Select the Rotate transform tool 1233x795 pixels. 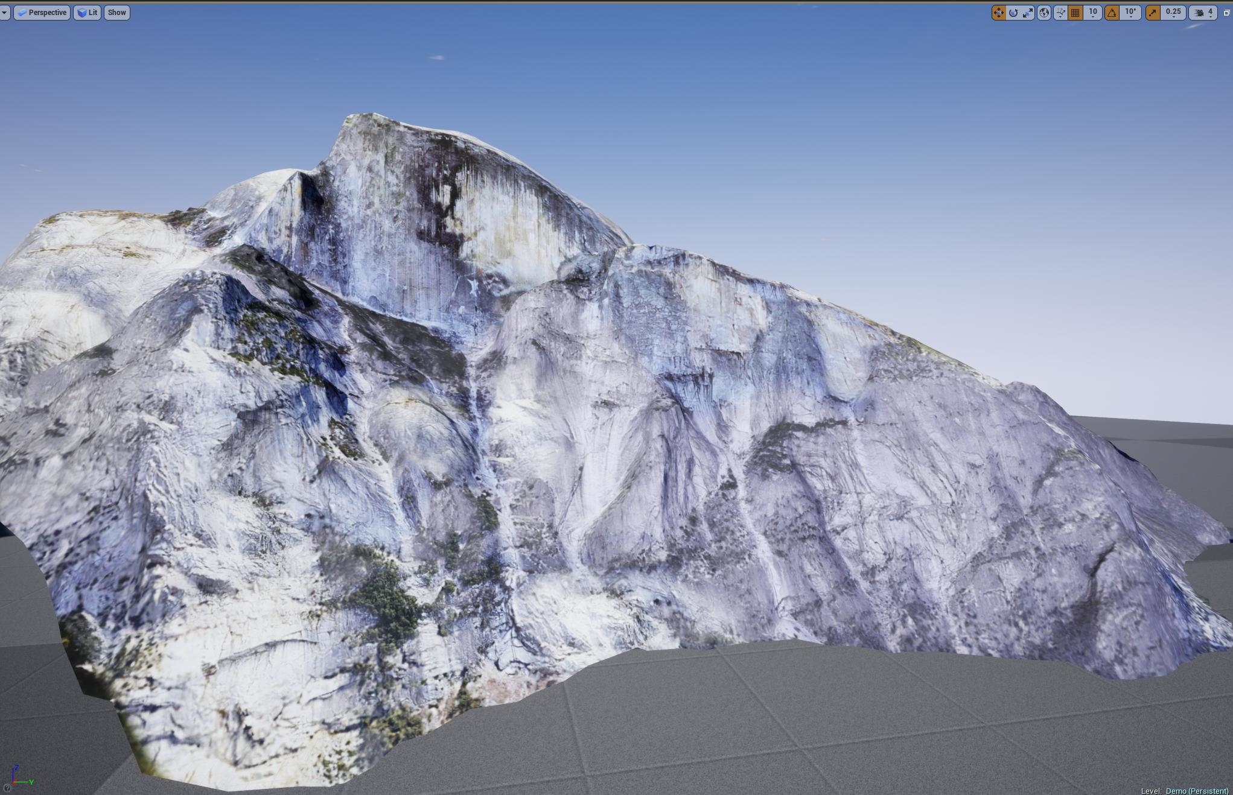1013,12
